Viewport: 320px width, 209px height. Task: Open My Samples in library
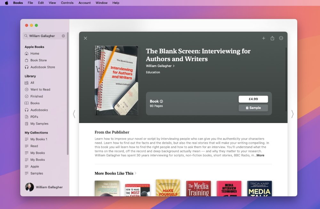[39, 124]
